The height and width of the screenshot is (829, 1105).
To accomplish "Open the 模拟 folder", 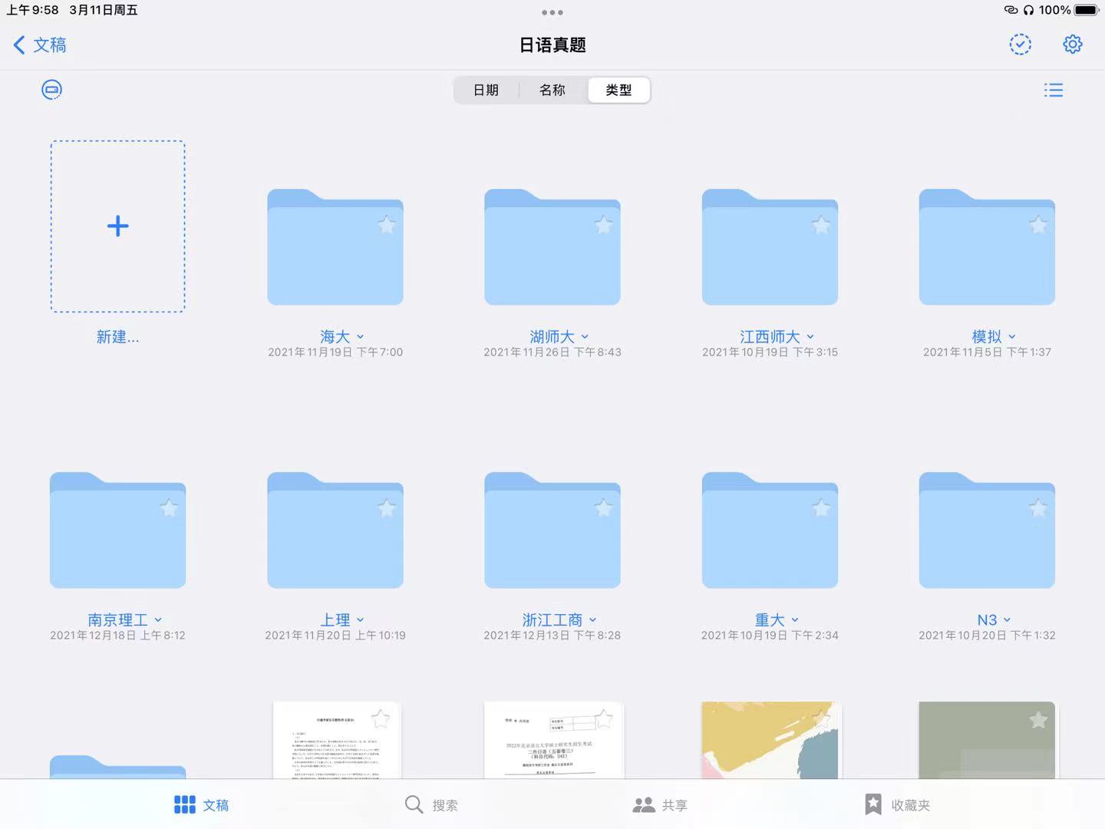I will click(x=987, y=246).
